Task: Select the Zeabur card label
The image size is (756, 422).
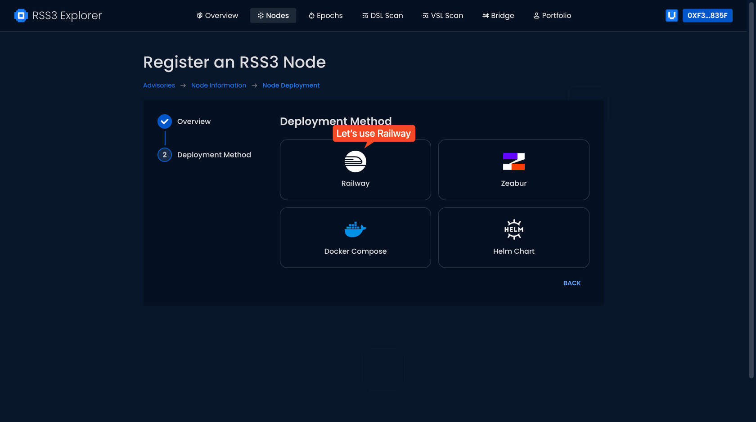Action: coord(514,184)
